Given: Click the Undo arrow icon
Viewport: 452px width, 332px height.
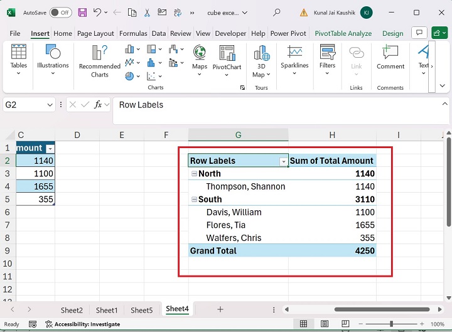Looking at the screenshot, I should pyautogui.click(x=97, y=13).
